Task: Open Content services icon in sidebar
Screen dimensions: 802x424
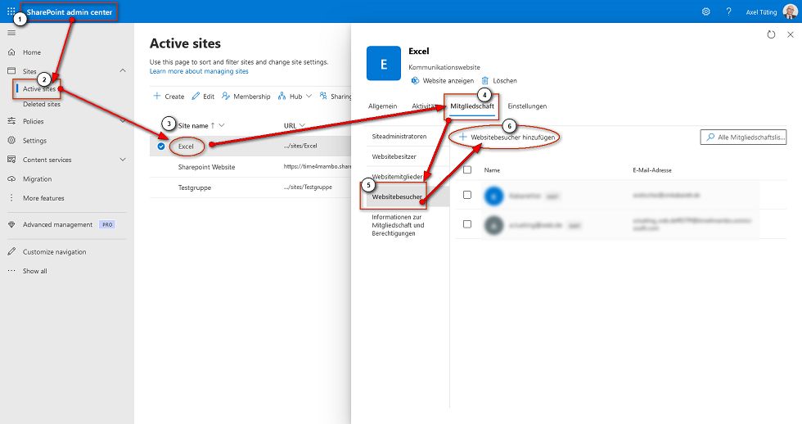Action: click(11, 160)
